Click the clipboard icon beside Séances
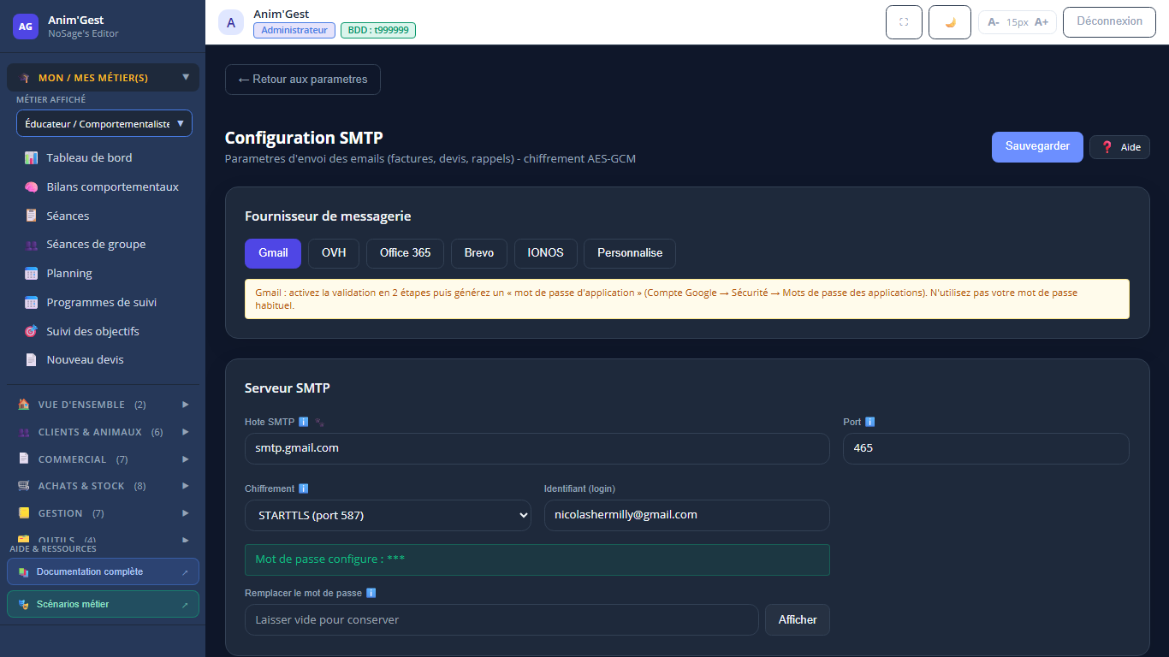This screenshot has width=1169, height=657. tap(31, 216)
